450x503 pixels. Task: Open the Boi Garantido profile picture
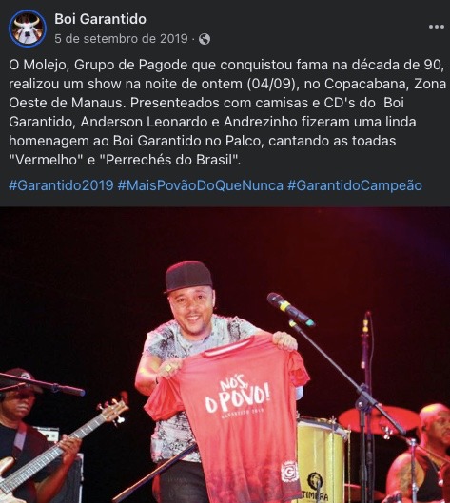click(28, 29)
